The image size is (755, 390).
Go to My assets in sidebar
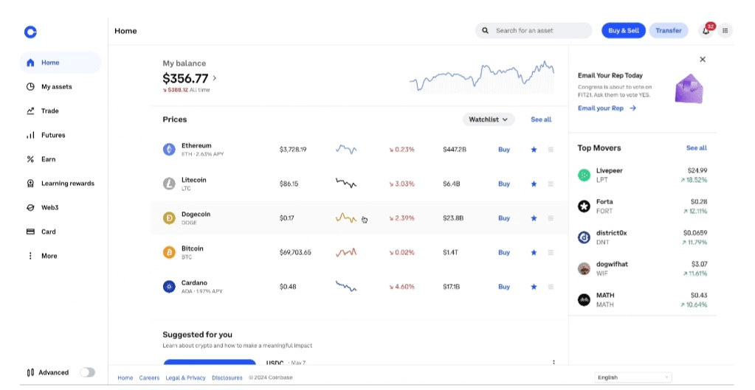coord(56,87)
